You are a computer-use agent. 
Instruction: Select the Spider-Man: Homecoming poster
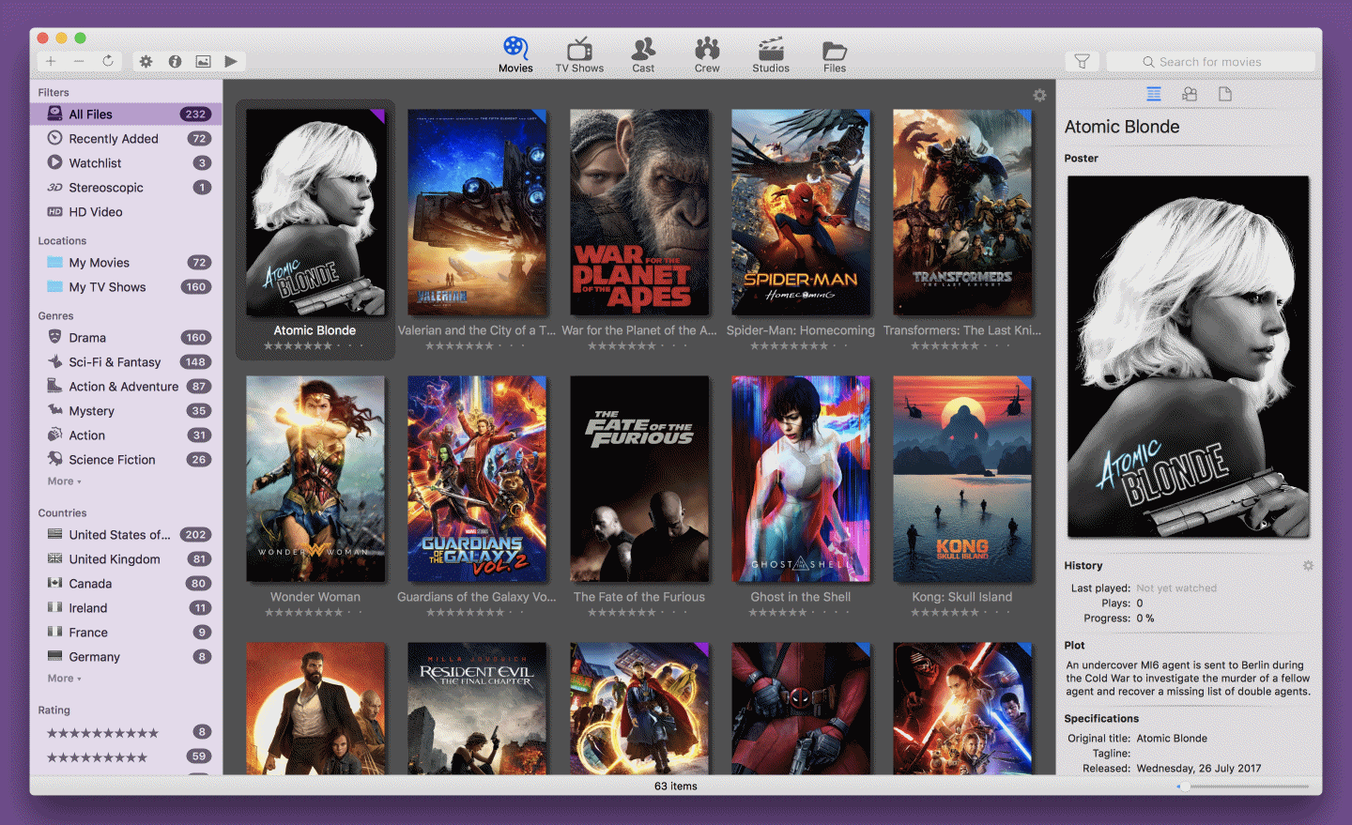(801, 212)
